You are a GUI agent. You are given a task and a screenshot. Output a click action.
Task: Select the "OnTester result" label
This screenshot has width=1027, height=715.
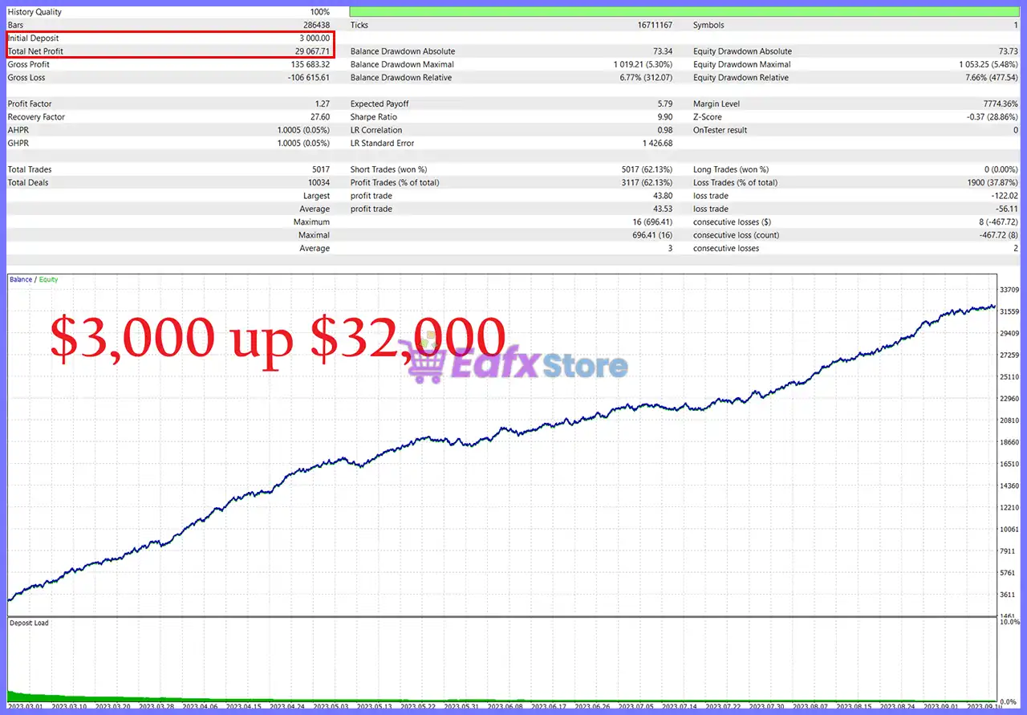click(x=721, y=130)
